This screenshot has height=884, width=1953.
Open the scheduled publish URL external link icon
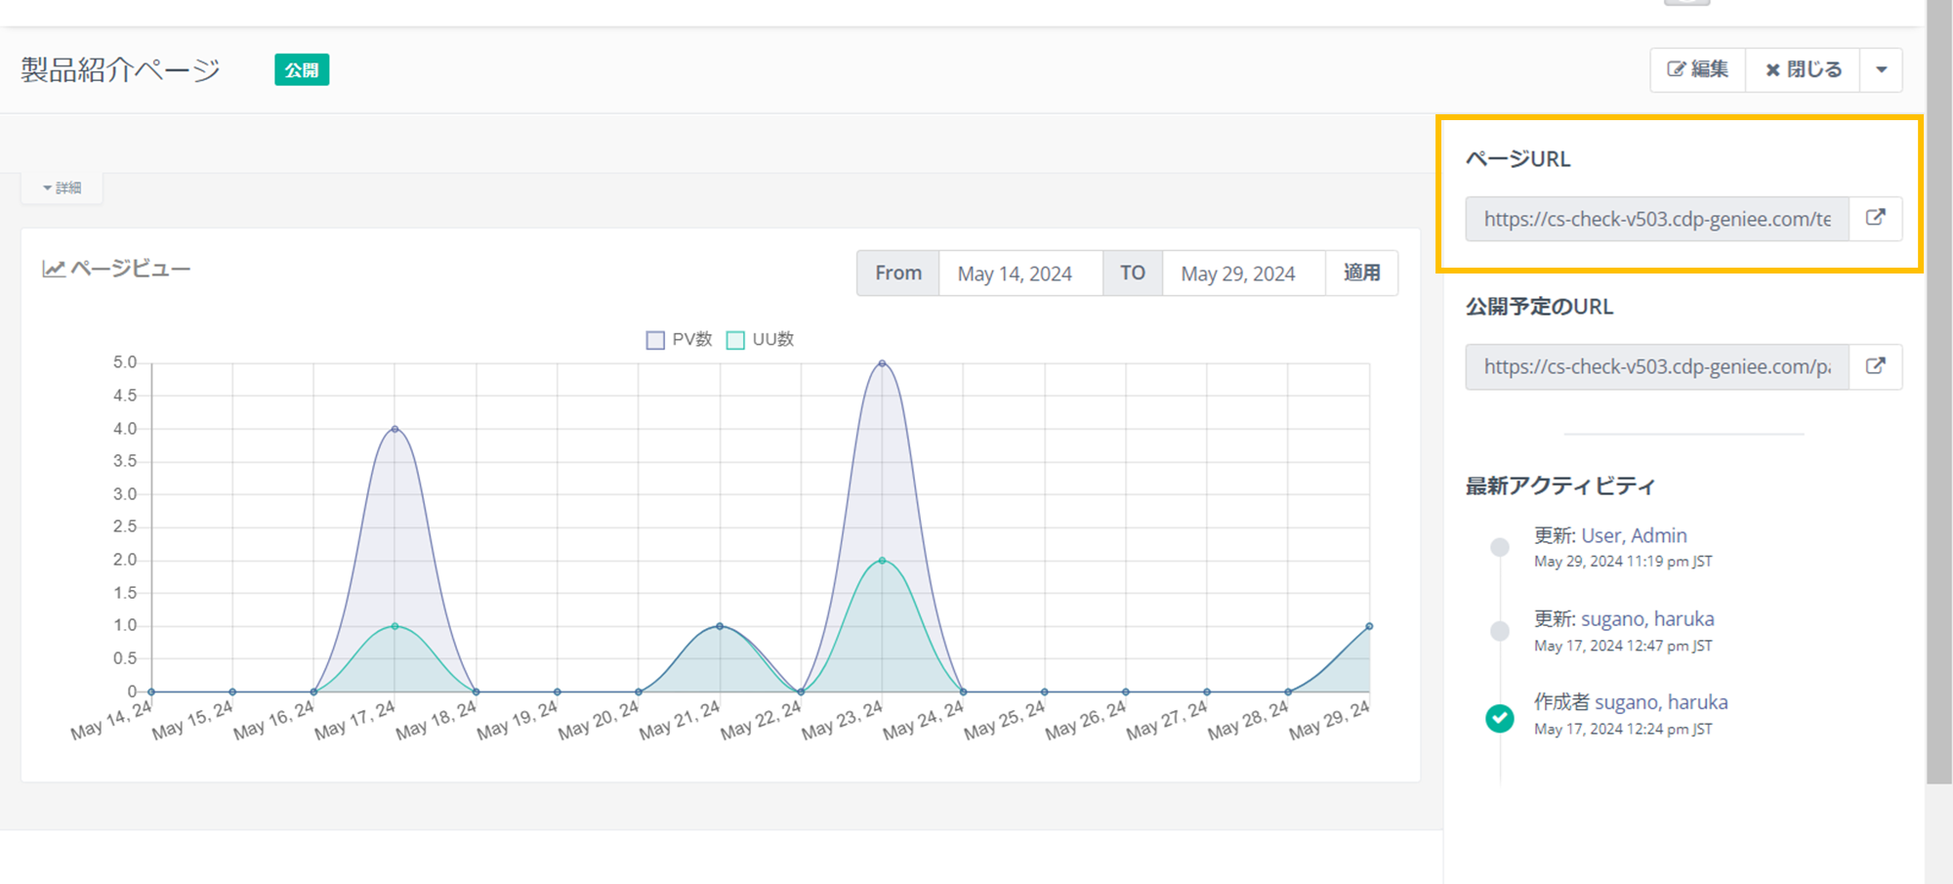[1875, 366]
